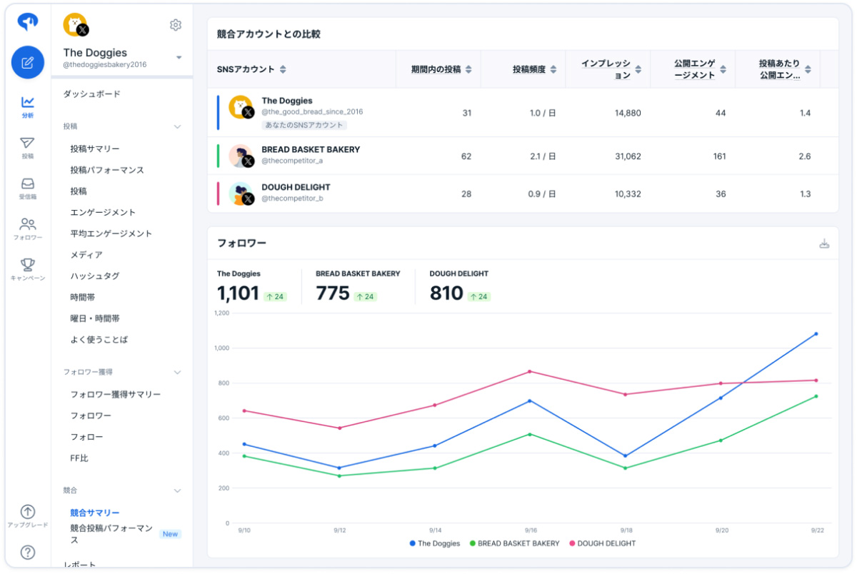
Task: Open 競合投稿パフォーマンス menu item
Action: 111,534
